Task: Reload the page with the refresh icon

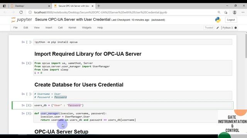Action: pos(21,12)
